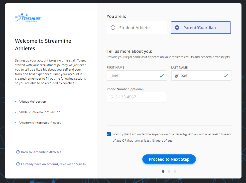Click the back arrow icon beside Back to Streamline Athletes
This screenshot has height=183, width=246.
point(18,152)
